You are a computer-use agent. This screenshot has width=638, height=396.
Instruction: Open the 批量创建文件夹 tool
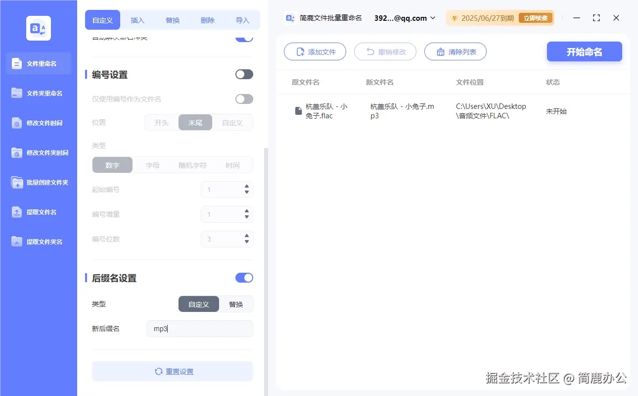pyautogui.click(x=38, y=182)
